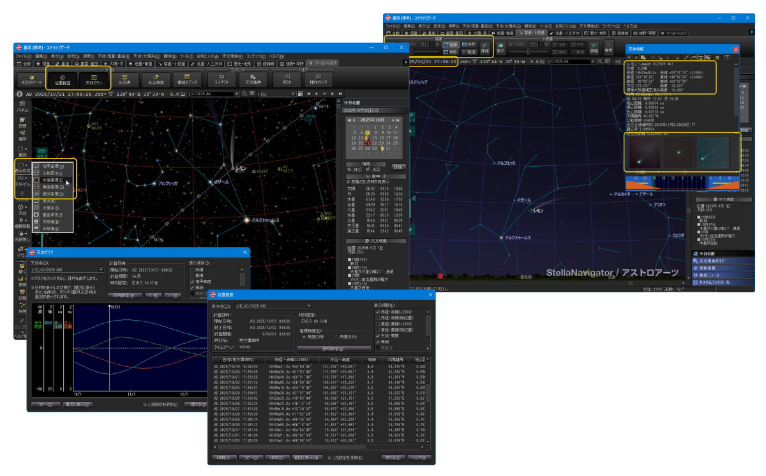Click the 日時設定 button in 位置推算 dialog

click(334, 348)
